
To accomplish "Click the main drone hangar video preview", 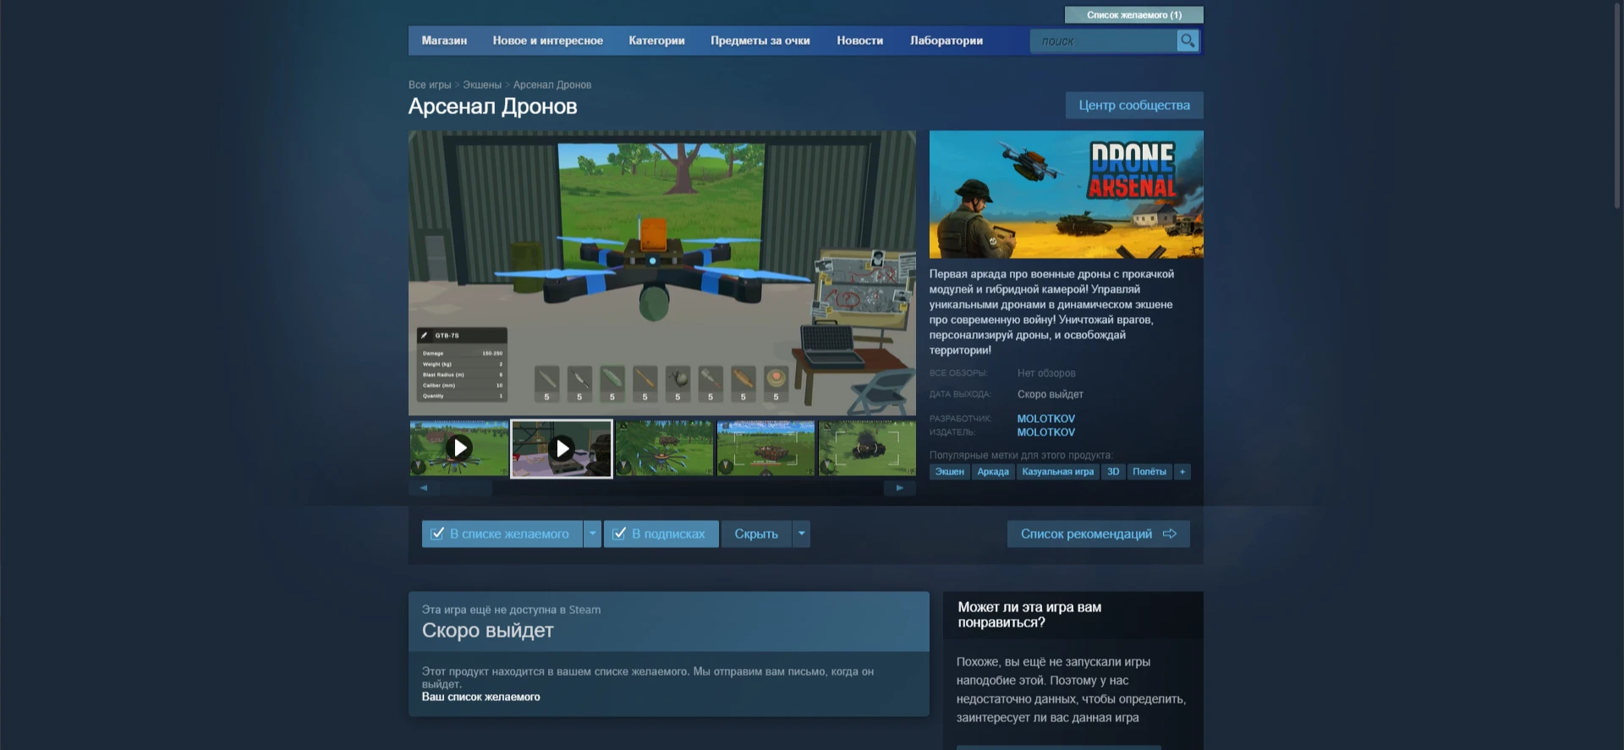I will (662, 272).
